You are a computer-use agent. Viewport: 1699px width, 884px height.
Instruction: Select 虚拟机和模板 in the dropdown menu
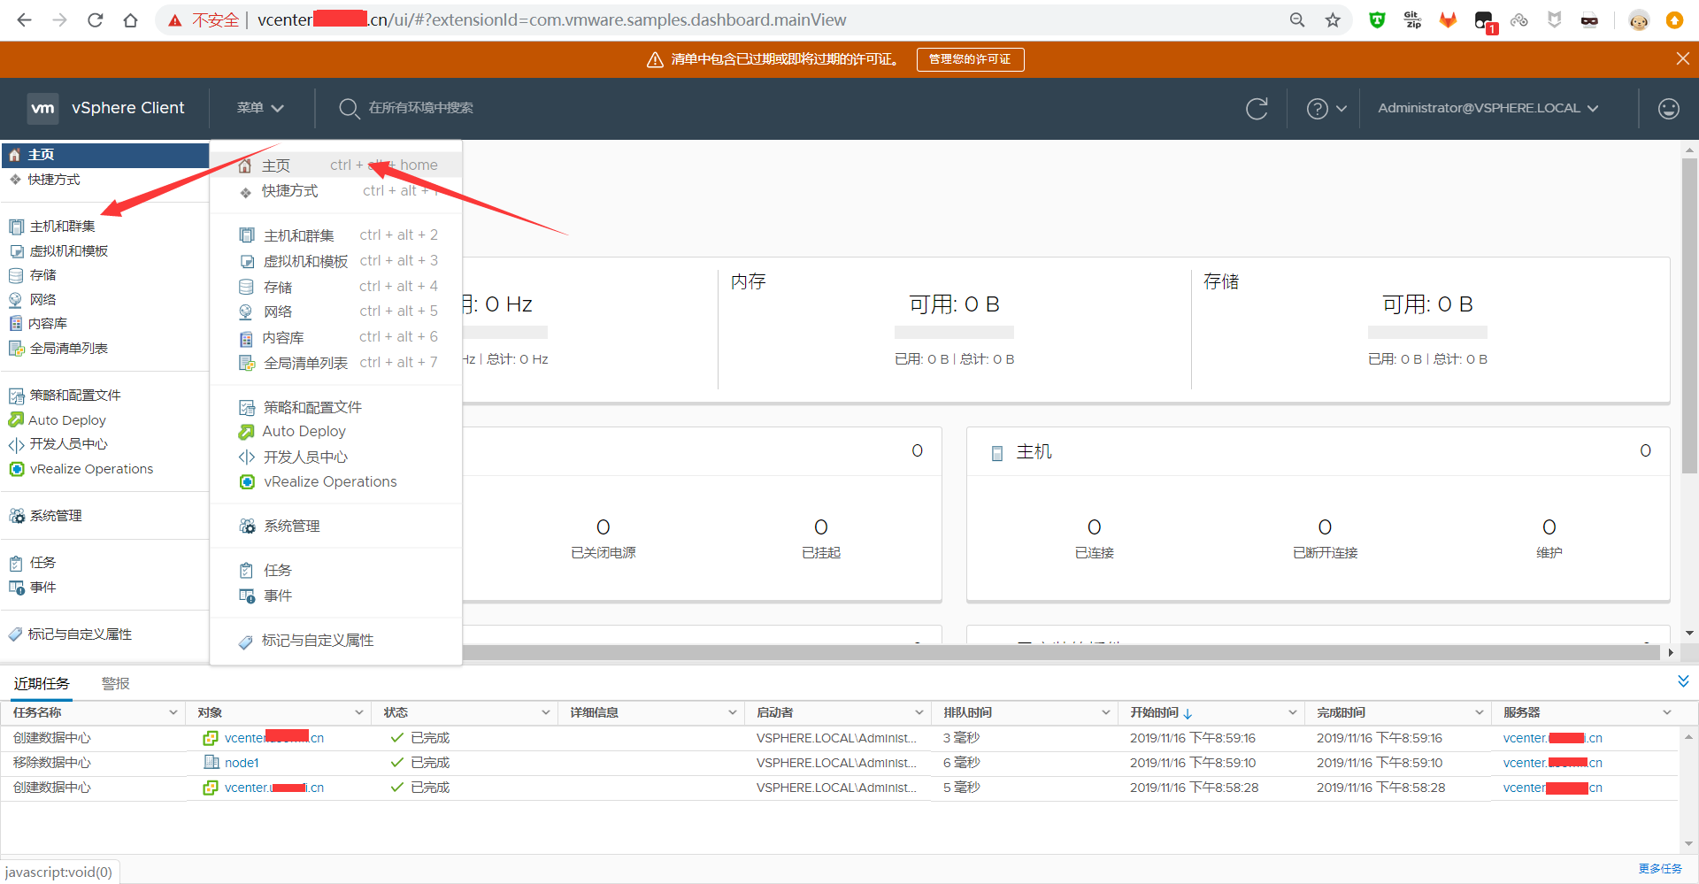(x=336, y=260)
